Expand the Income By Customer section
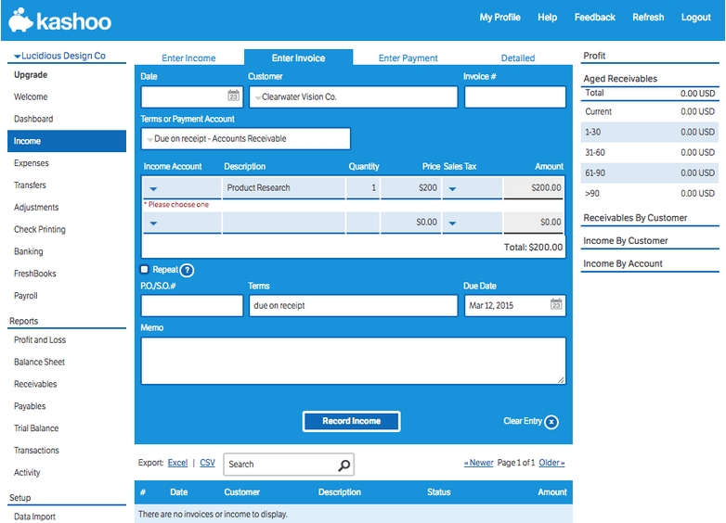The image size is (726, 523). [x=625, y=241]
